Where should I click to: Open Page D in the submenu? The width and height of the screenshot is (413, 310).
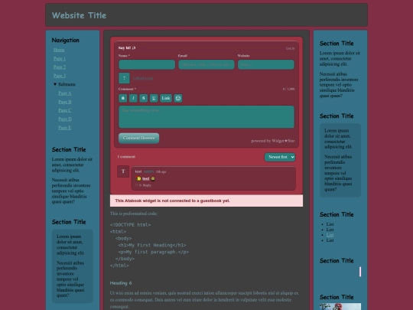(65, 119)
